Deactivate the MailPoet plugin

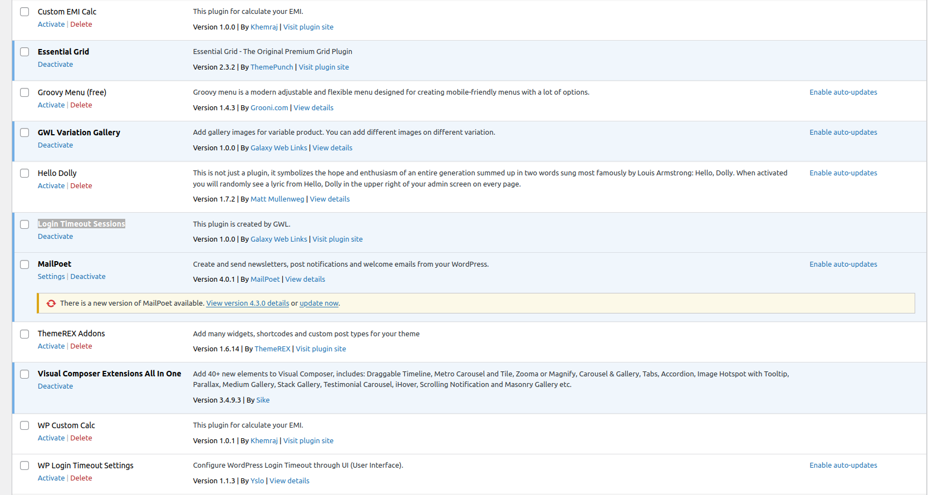[x=88, y=277]
